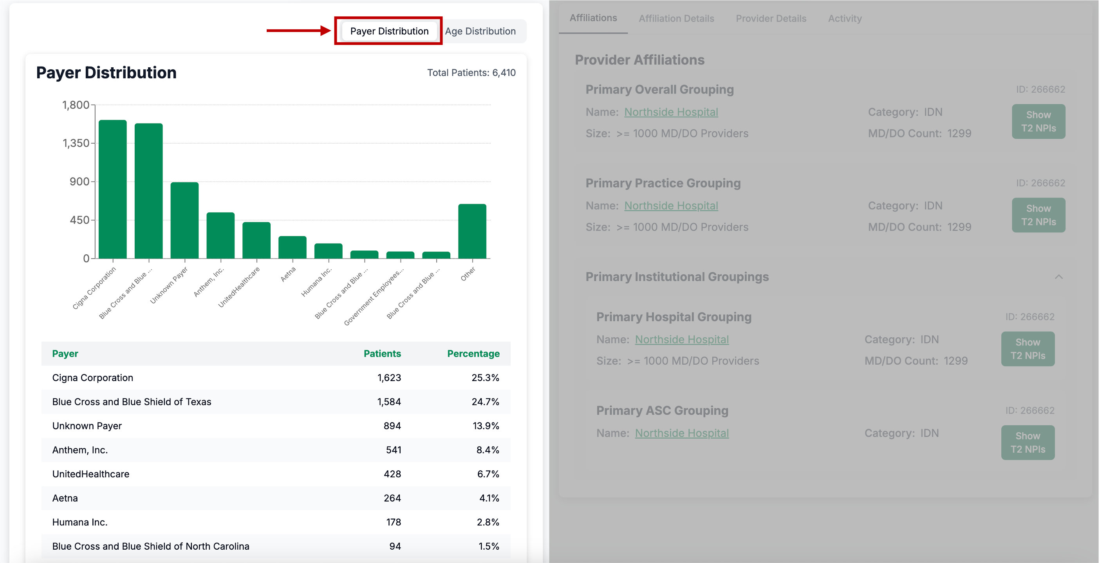
Task: Show T2 NPIs for Primary Overall Grouping
Action: [x=1038, y=122]
